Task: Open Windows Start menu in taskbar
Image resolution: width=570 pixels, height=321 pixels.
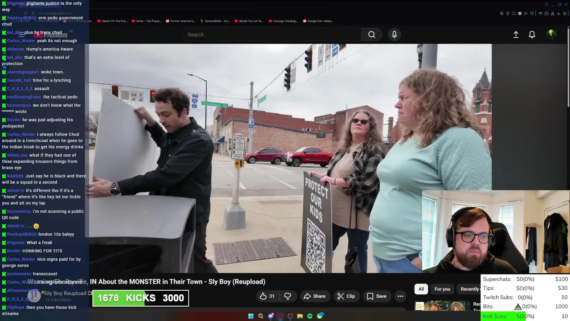Action: tap(251, 316)
